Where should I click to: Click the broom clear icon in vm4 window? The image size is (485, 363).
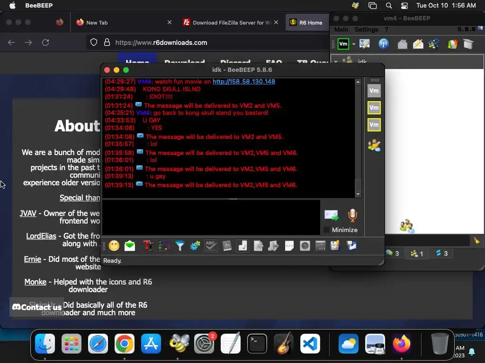coord(476,241)
